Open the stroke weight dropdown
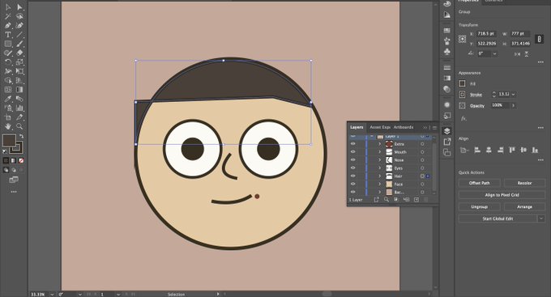 coord(514,95)
